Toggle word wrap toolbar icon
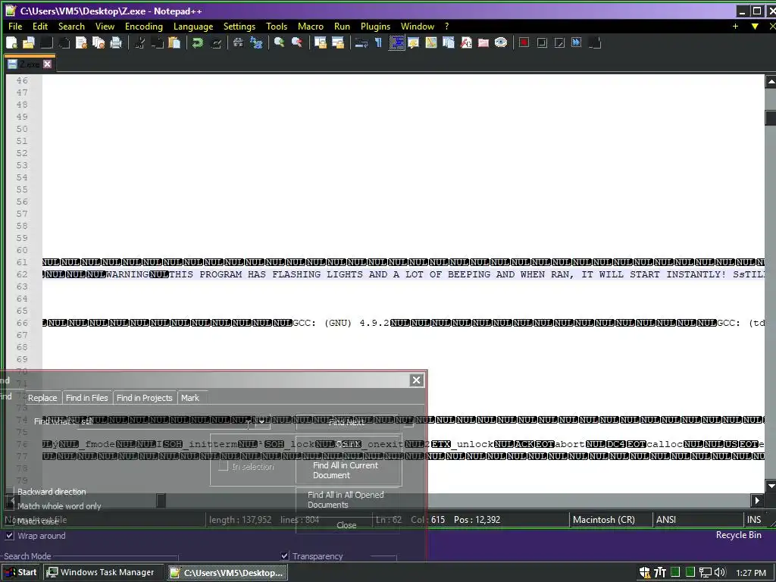776x582 pixels. coord(361,43)
